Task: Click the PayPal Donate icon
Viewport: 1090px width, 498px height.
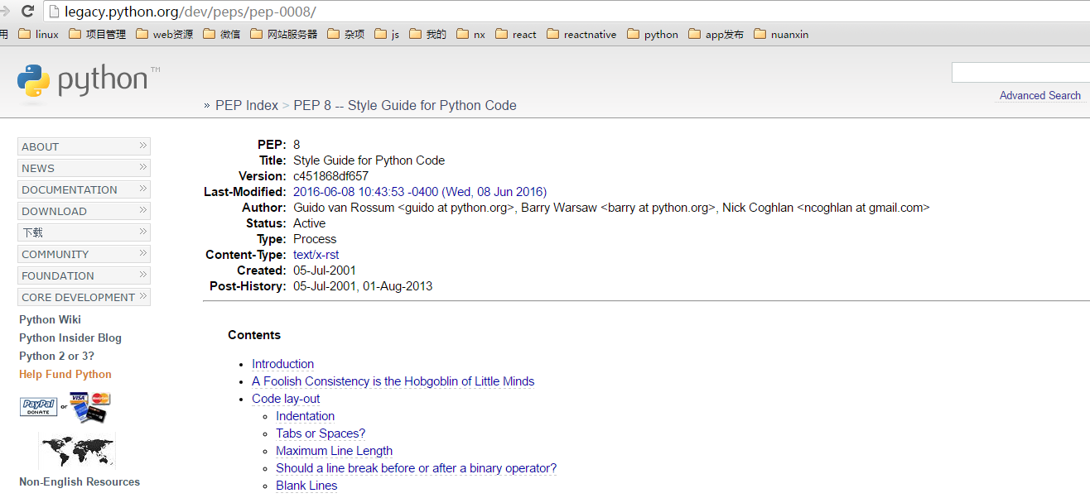Action: pyautogui.click(x=38, y=407)
